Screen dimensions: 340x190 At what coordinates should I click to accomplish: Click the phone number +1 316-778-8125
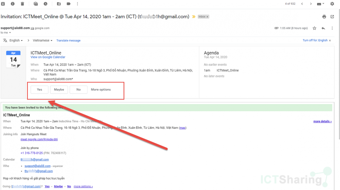tap(32, 153)
